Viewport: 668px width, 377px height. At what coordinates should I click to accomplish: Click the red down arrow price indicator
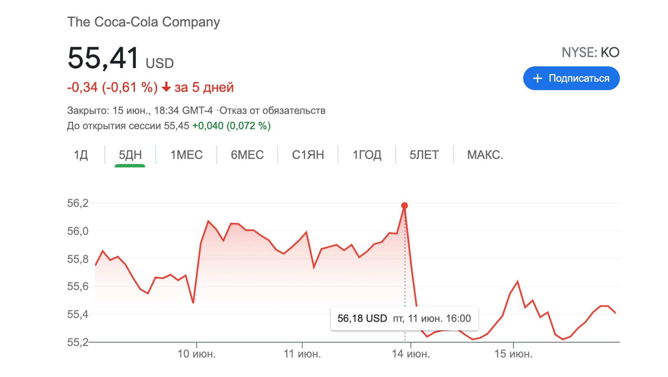click(166, 87)
